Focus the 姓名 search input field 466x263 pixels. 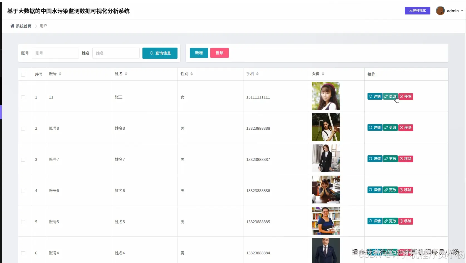click(116, 53)
